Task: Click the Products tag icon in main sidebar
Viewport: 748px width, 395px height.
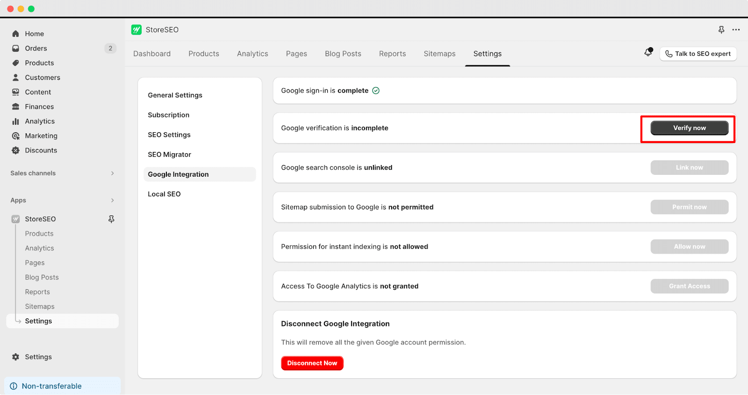Action: pos(15,63)
